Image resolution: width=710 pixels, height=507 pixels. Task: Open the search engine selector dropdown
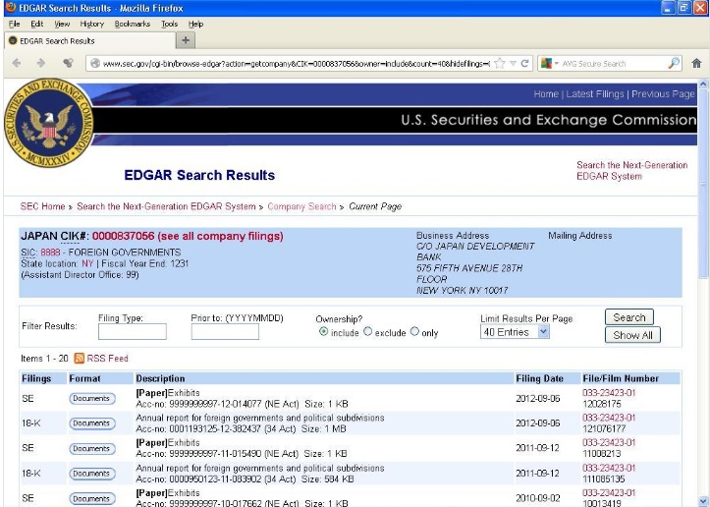point(548,63)
